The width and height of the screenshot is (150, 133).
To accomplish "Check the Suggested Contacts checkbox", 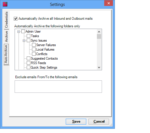I will tap(28, 58).
